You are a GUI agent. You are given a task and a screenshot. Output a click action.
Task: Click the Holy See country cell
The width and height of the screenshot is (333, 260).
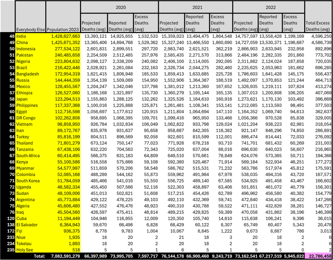30,250
